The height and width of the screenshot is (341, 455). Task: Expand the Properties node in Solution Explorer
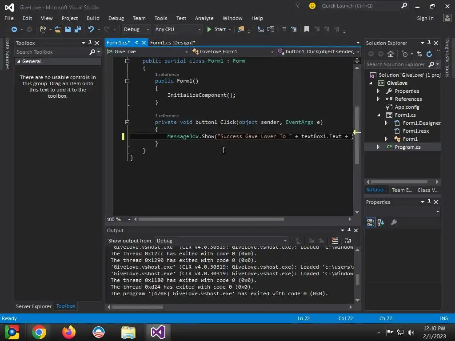378,91
